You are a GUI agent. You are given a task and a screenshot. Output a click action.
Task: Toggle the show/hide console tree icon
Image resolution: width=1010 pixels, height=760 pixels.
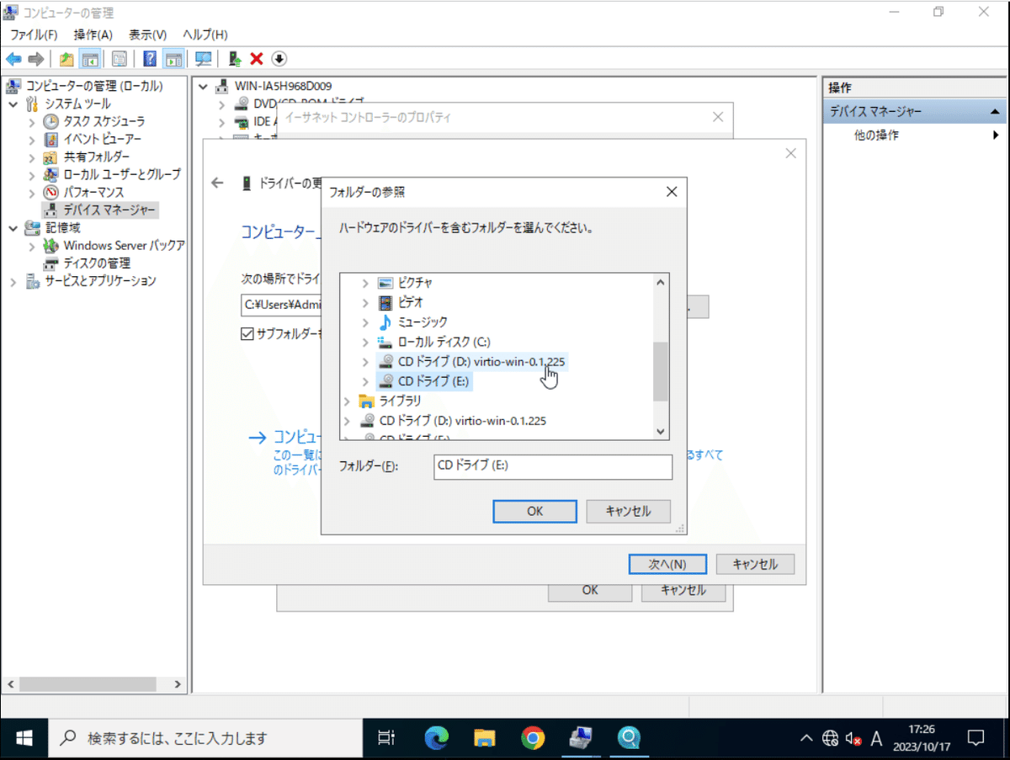pyautogui.click(x=89, y=59)
